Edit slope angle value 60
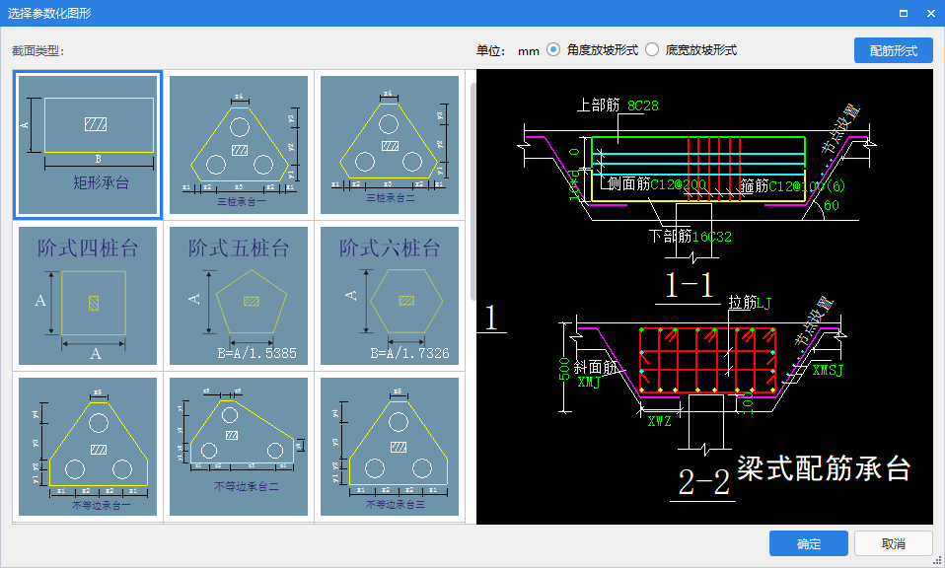Viewport: 945px width, 568px height. pos(832,205)
